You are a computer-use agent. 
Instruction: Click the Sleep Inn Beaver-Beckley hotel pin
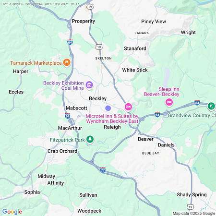click(169, 102)
